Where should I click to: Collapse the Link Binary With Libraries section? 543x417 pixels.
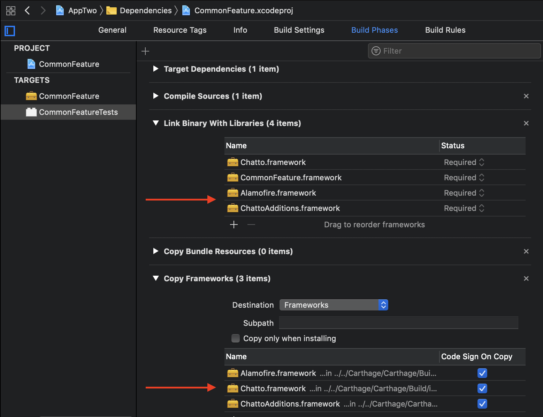(156, 123)
